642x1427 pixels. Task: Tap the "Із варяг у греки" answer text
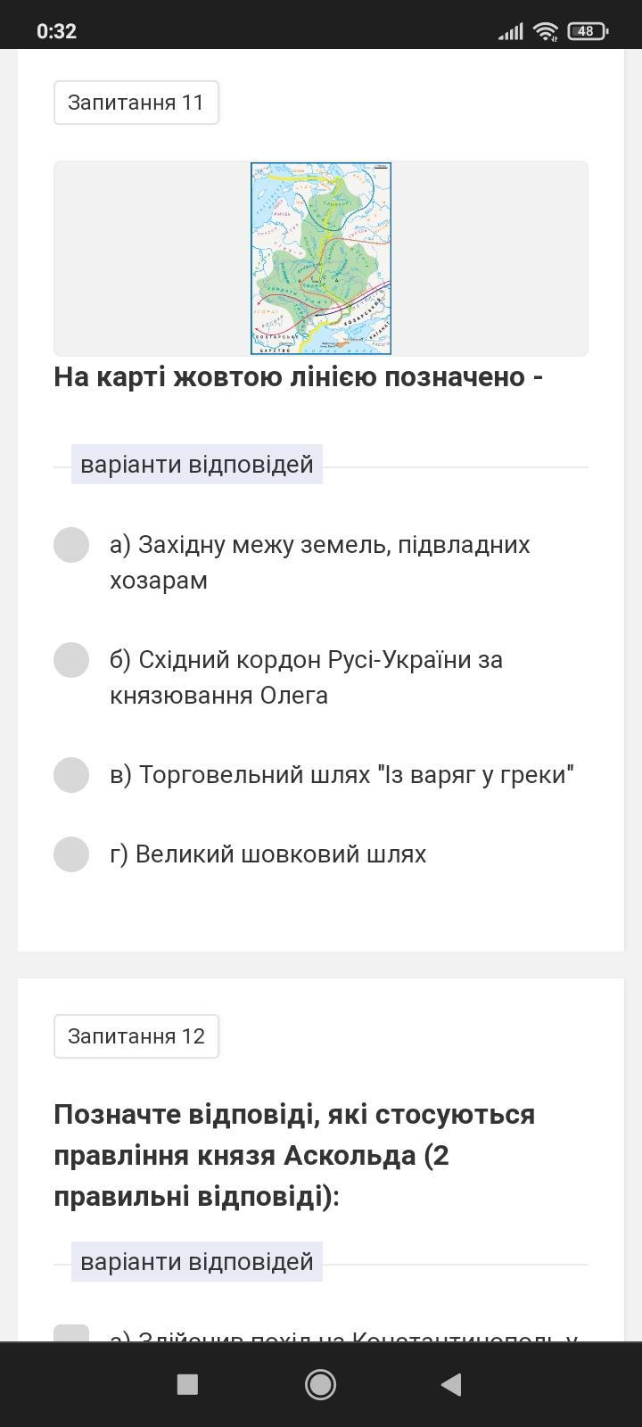(x=342, y=775)
